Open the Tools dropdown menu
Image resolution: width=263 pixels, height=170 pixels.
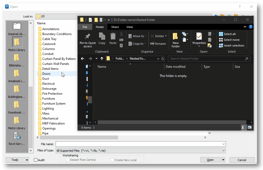[17, 160]
